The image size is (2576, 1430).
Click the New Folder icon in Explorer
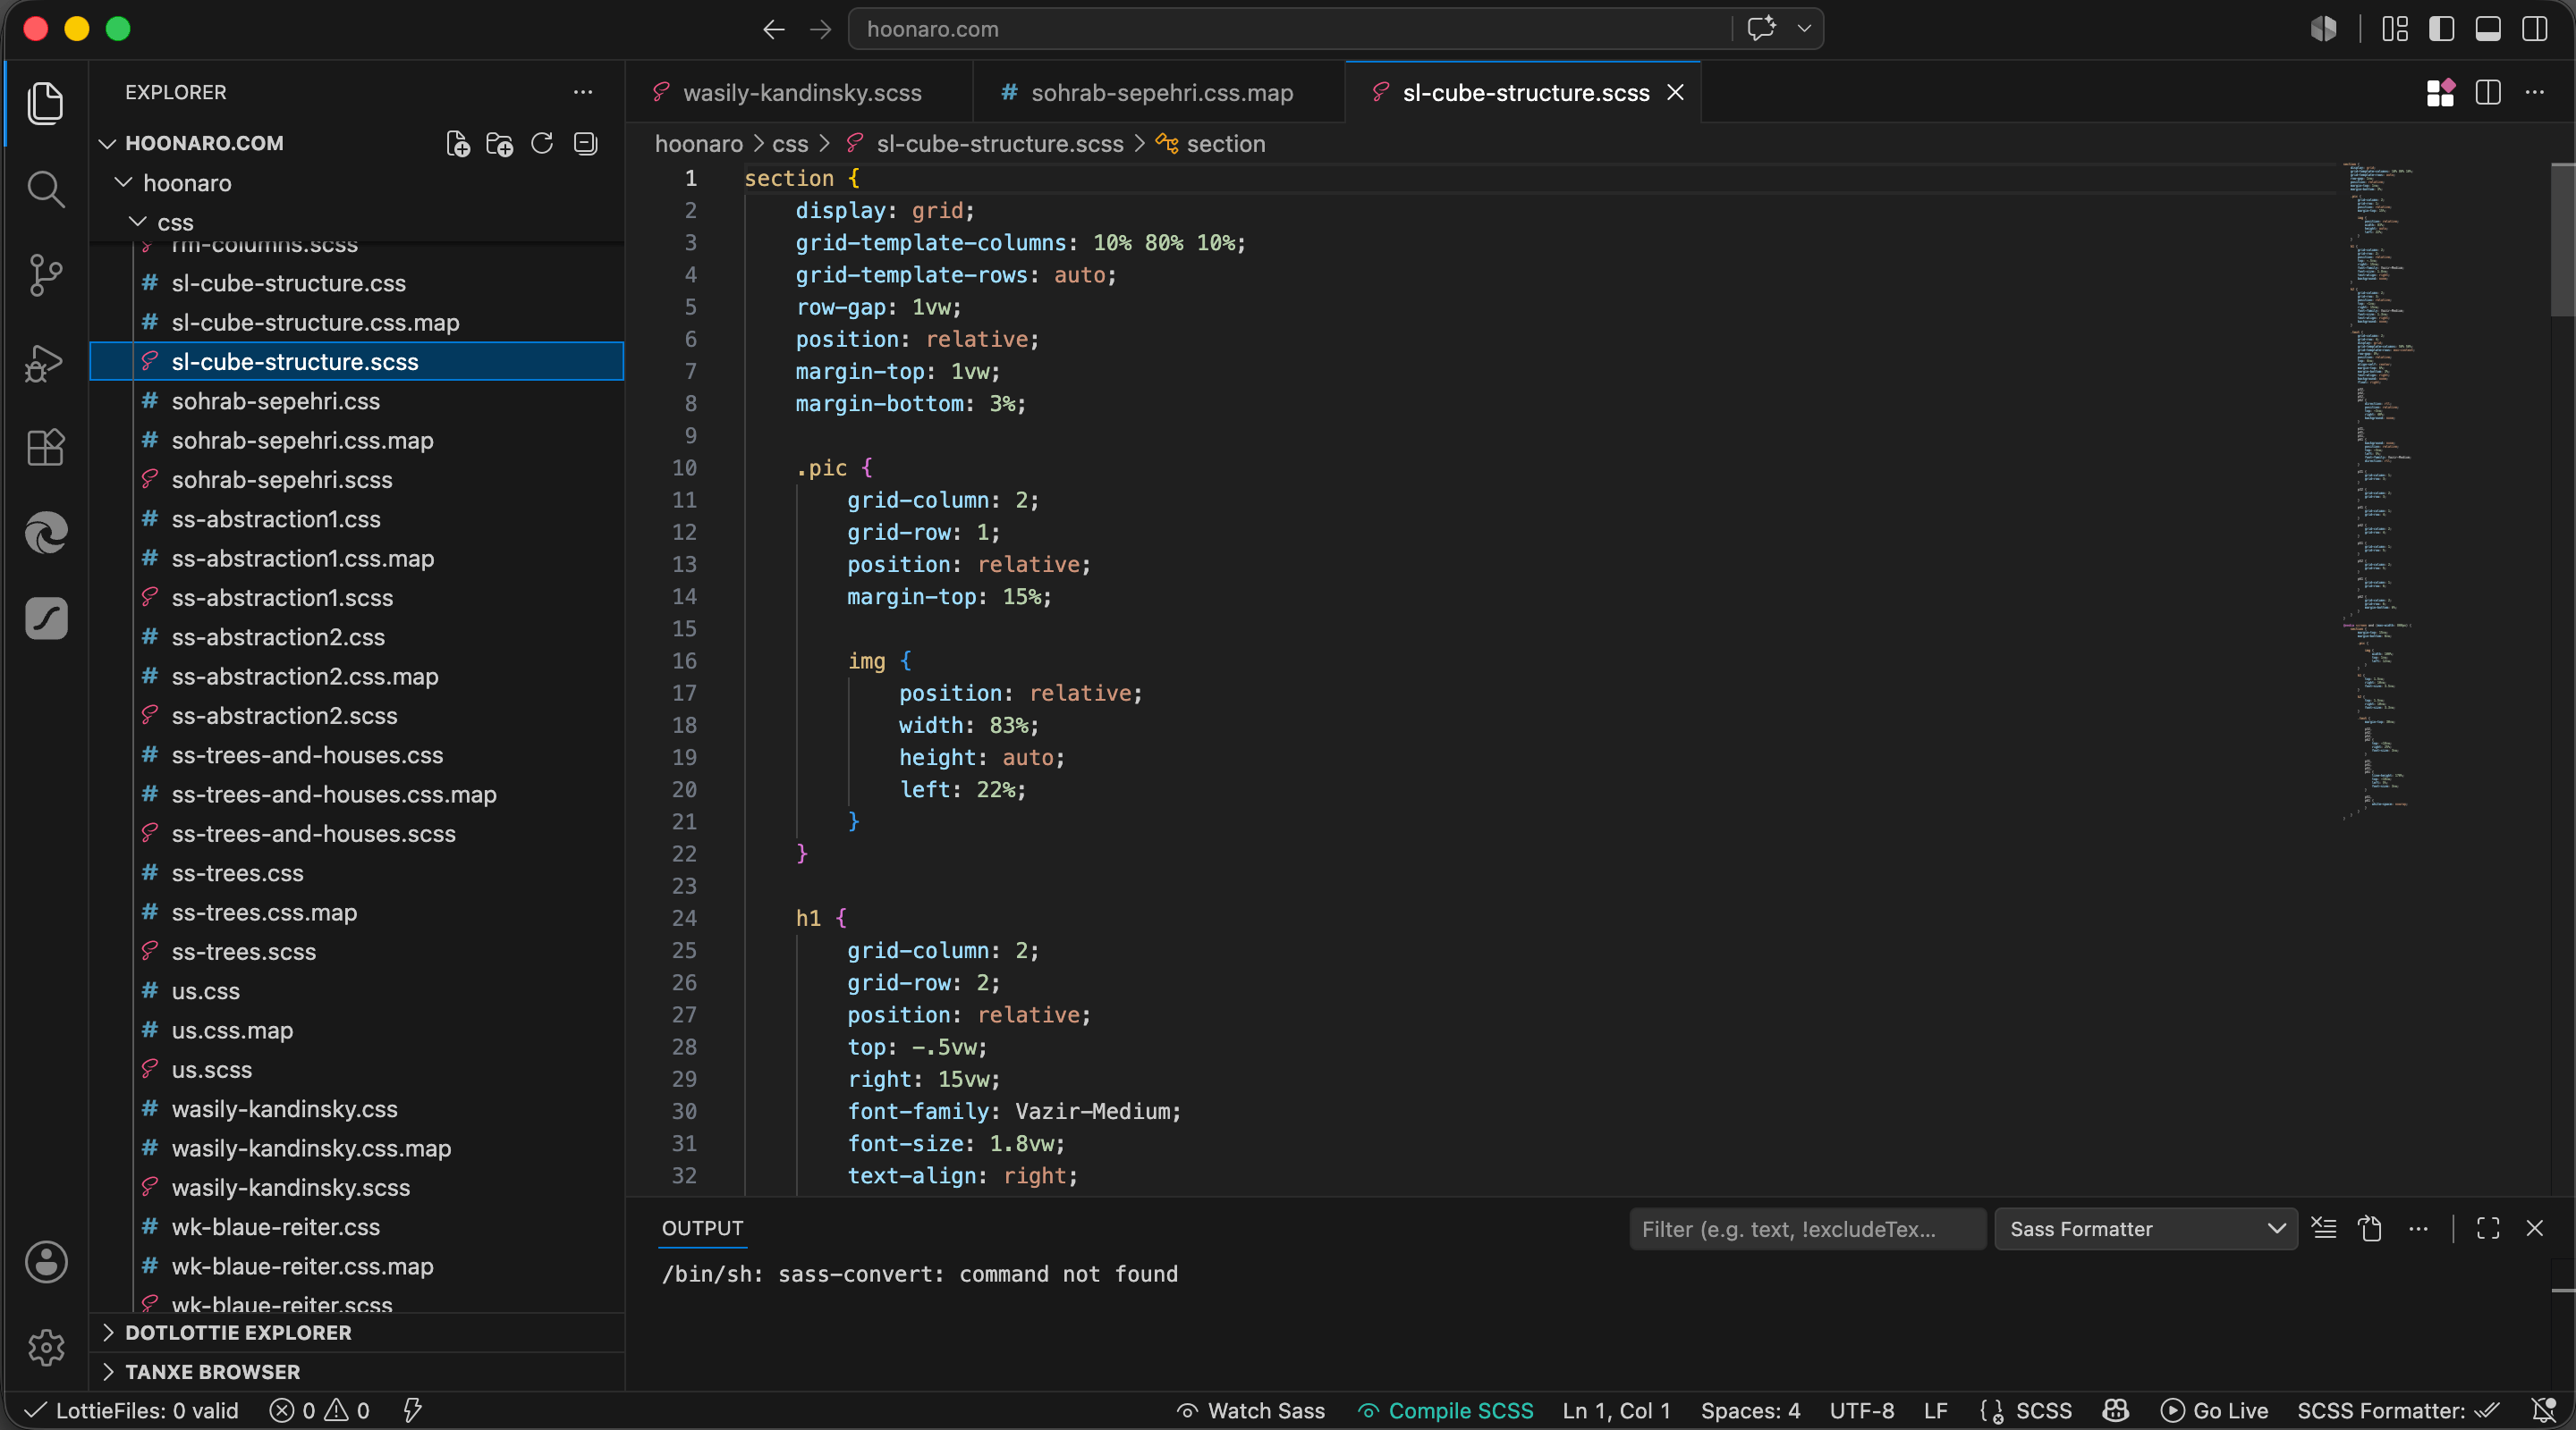(x=500, y=144)
